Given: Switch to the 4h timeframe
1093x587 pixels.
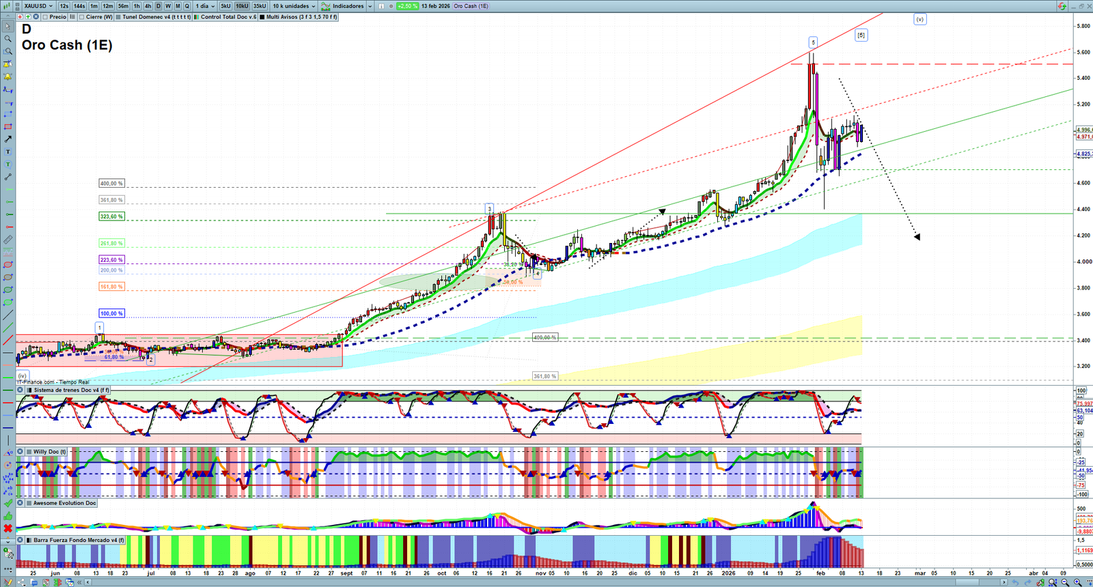Looking at the screenshot, I should coord(148,6).
